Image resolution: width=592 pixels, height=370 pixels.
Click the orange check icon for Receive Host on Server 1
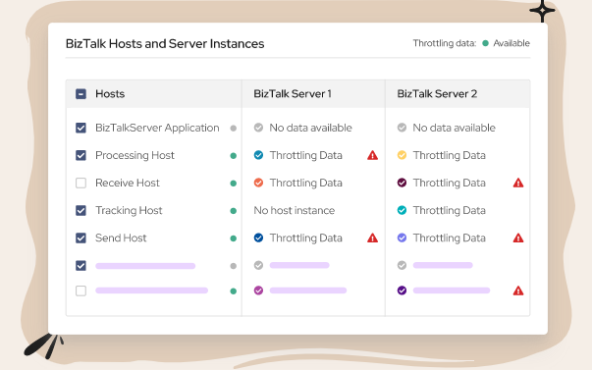coord(258,183)
